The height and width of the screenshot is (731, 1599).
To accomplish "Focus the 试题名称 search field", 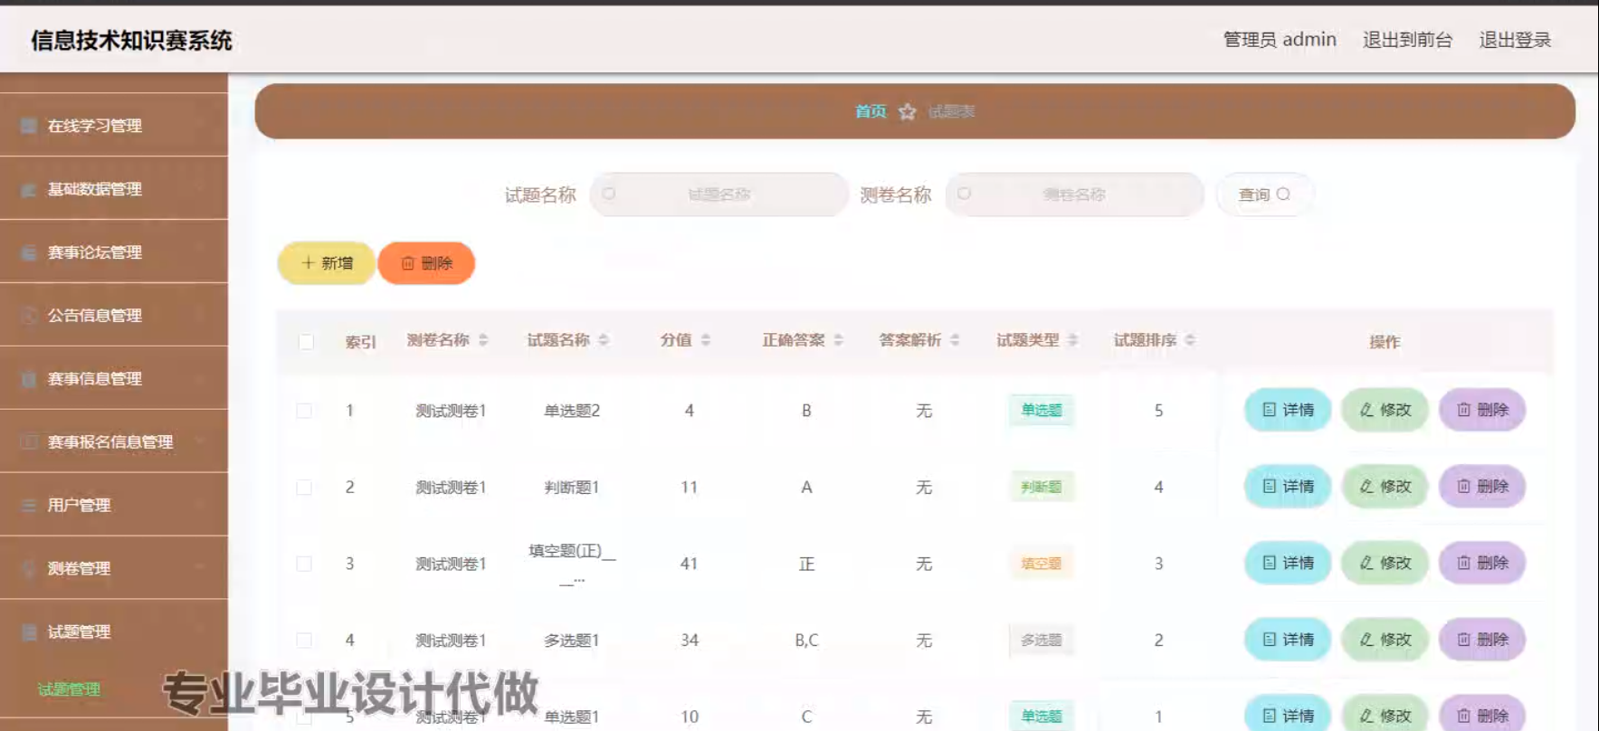I will pos(719,194).
